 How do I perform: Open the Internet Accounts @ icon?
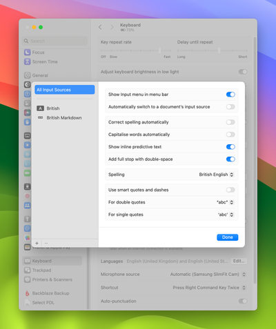point(28,228)
